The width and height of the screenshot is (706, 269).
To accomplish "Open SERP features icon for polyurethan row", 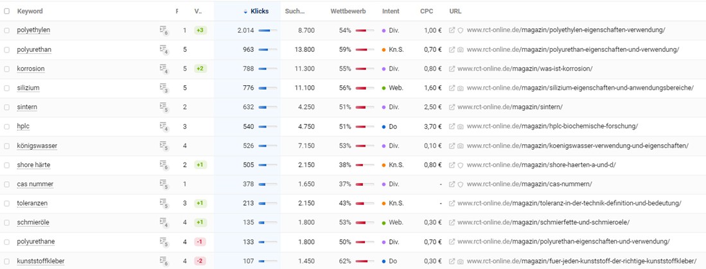I will pyautogui.click(x=164, y=50).
